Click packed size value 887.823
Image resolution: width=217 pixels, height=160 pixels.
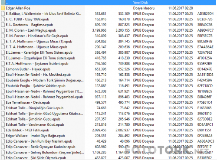[x=124, y=25]
